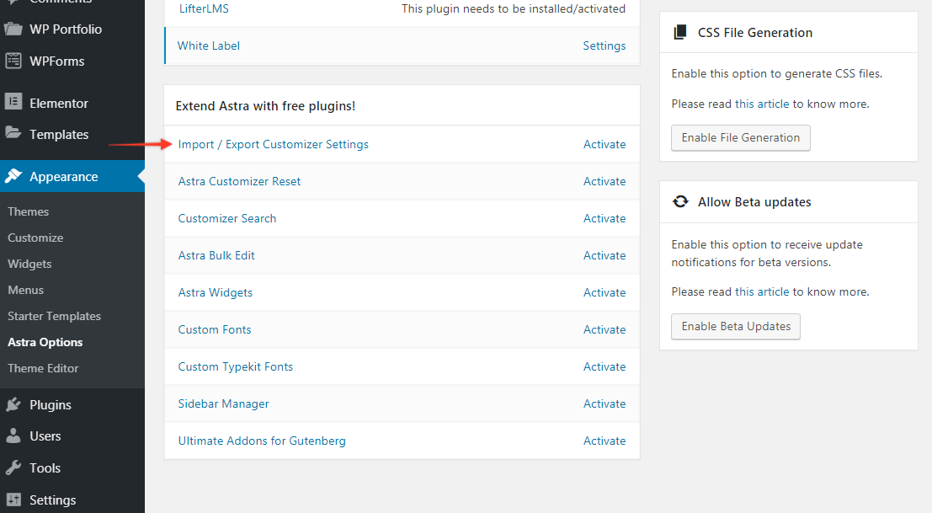This screenshot has width=932, height=513.
Task: Click the 'CSS File Generation' heading text
Action: coord(755,33)
